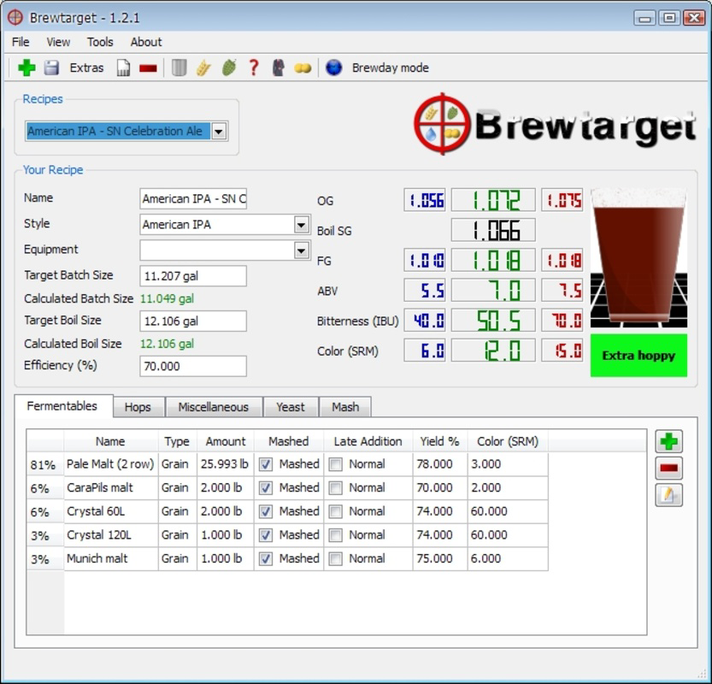The width and height of the screenshot is (712, 684).
Task: Open the About menu
Action: [146, 42]
